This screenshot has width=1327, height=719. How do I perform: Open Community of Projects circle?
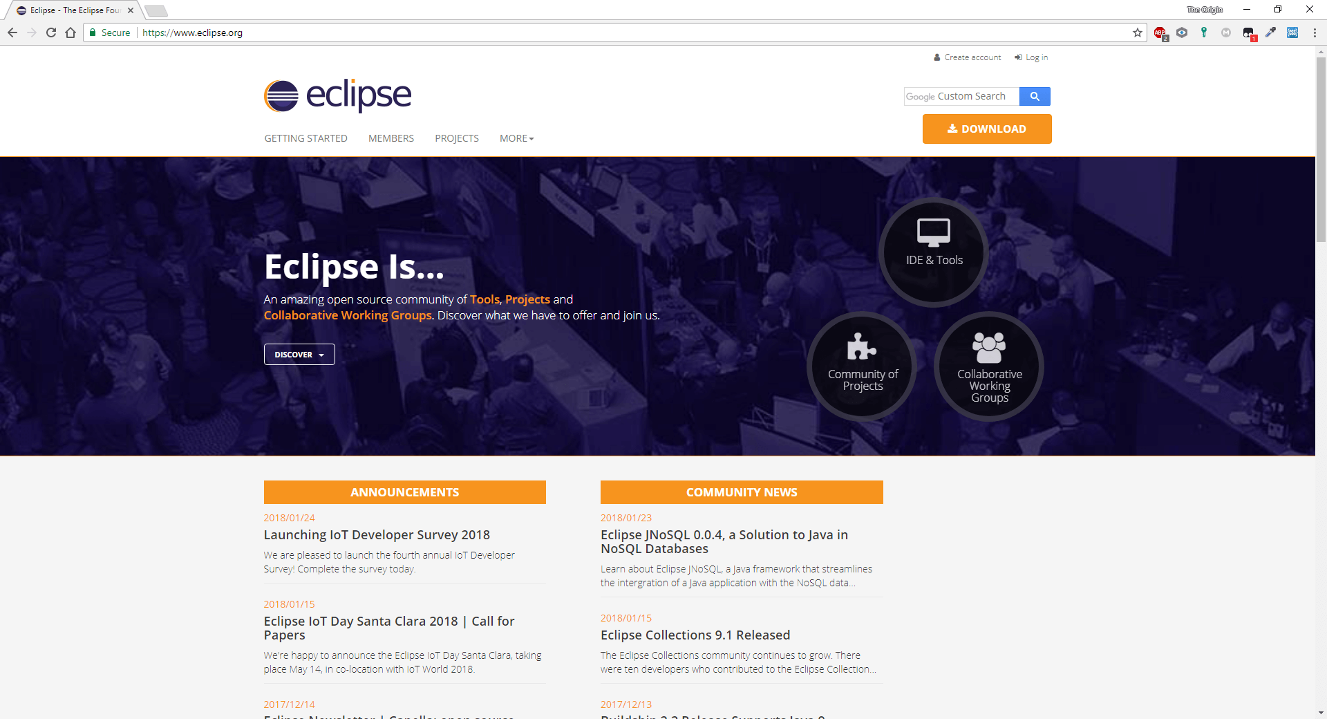click(862, 366)
